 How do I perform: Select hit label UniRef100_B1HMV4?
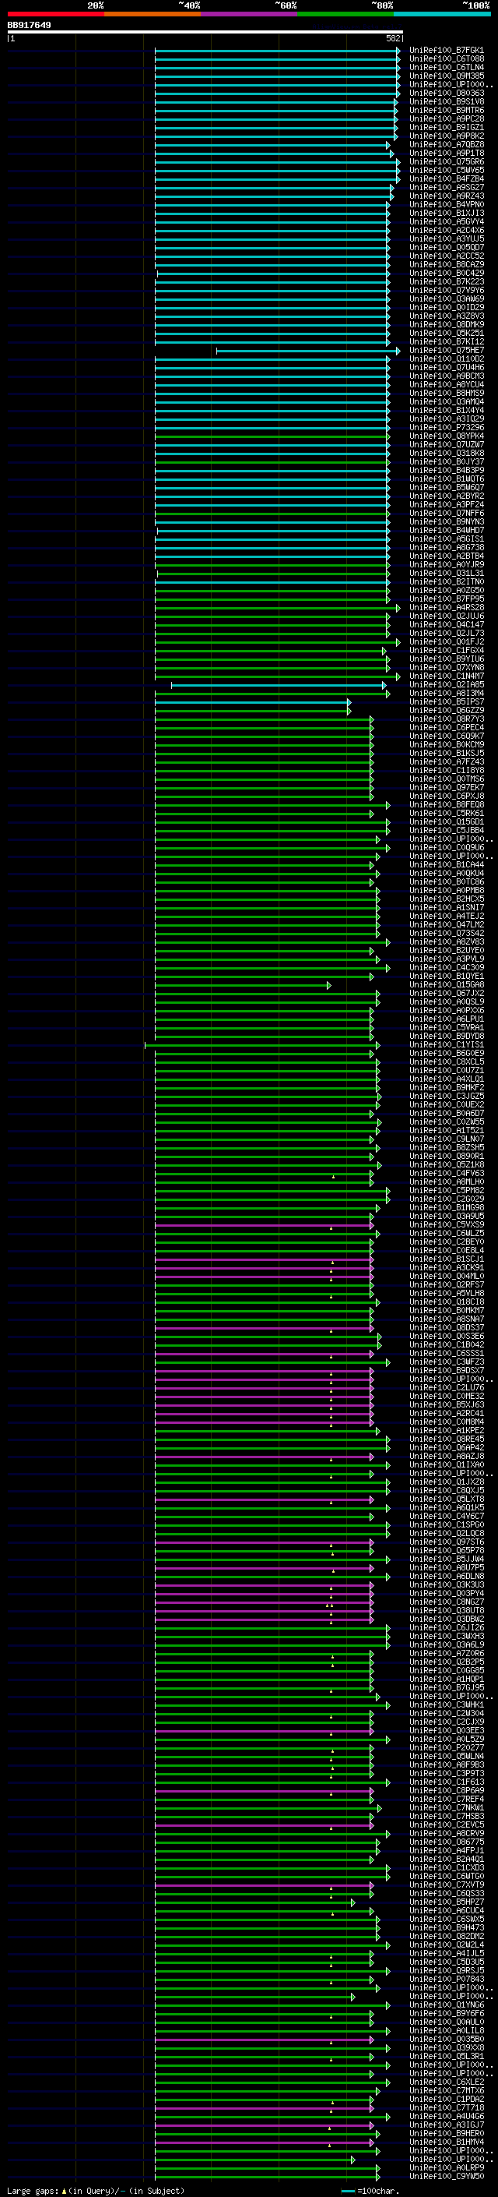point(447,2142)
